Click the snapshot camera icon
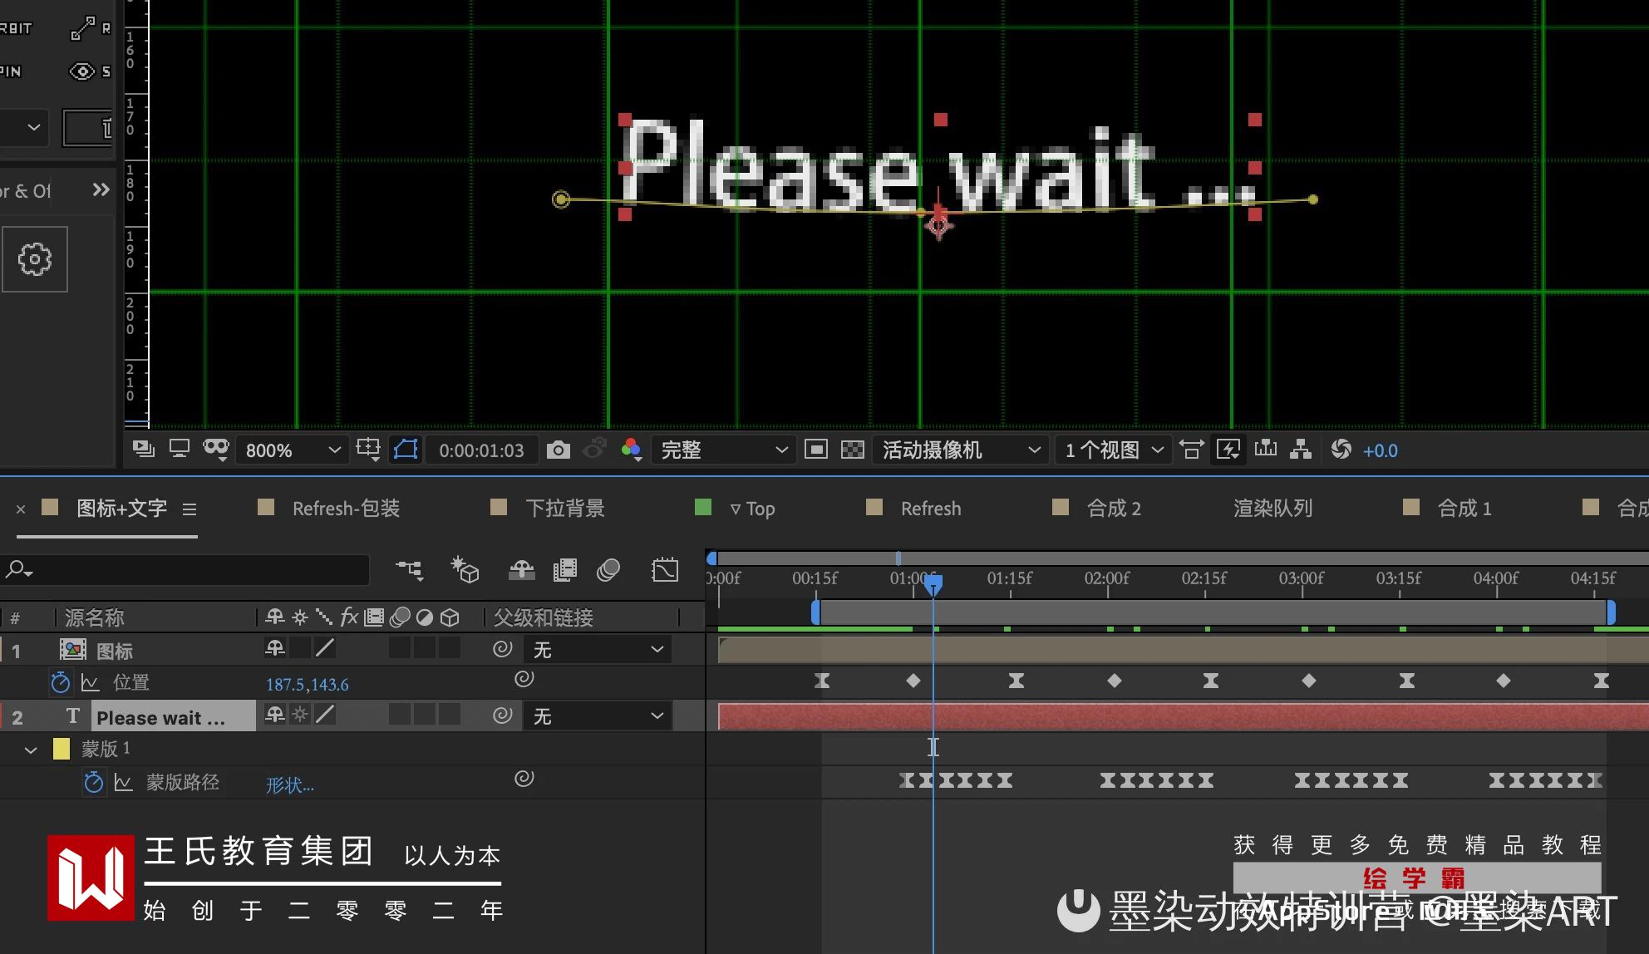The image size is (1649, 954). click(x=558, y=450)
